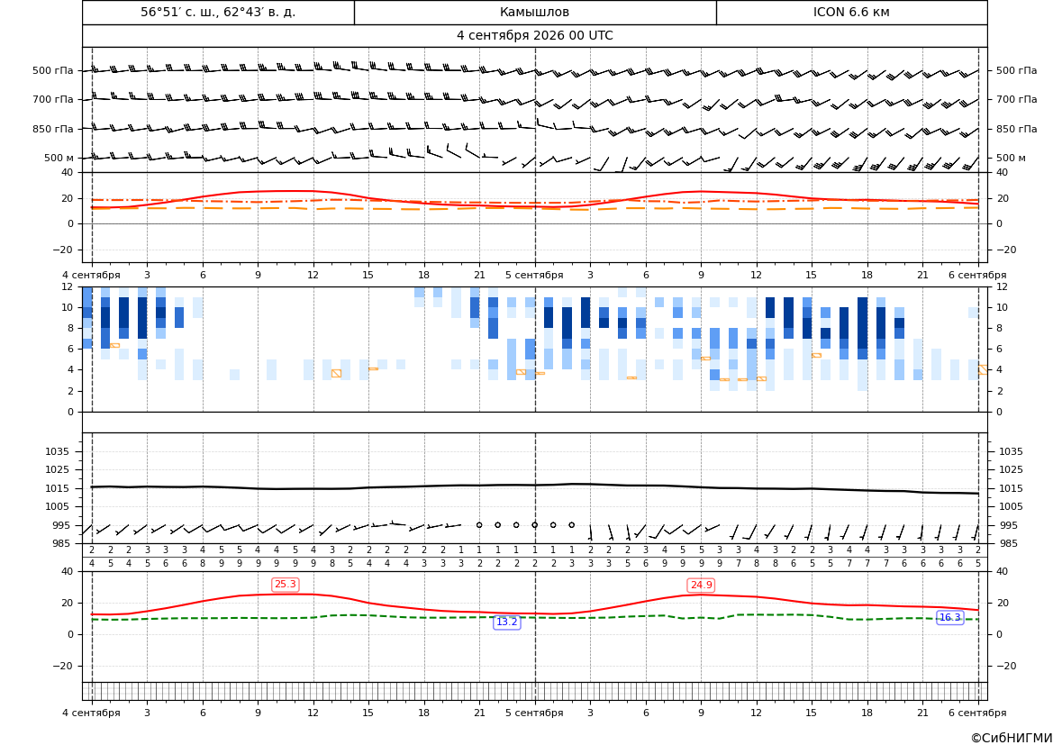Select the 13.2 minimum temperature label
The width and height of the screenshot is (1053, 745).
point(506,622)
